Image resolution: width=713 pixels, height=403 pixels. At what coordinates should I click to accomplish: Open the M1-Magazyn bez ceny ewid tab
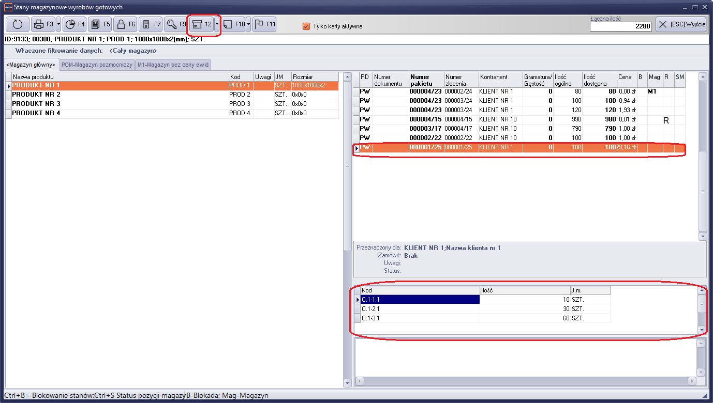[173, 65]
